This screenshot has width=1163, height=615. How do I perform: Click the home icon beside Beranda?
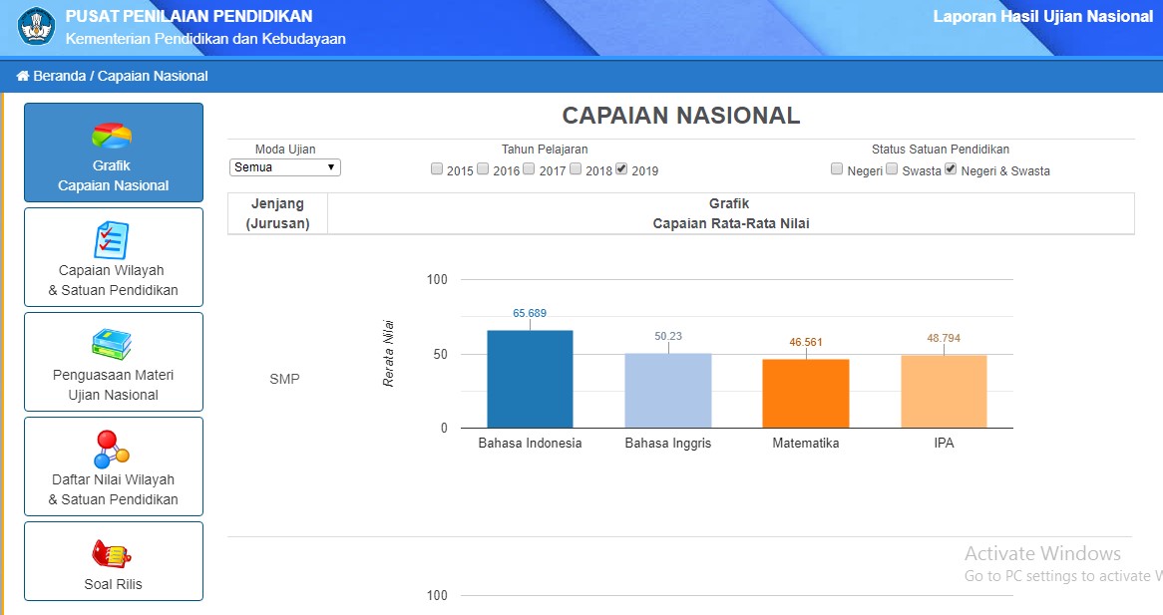pyautogui.click(x=22, y=76)
